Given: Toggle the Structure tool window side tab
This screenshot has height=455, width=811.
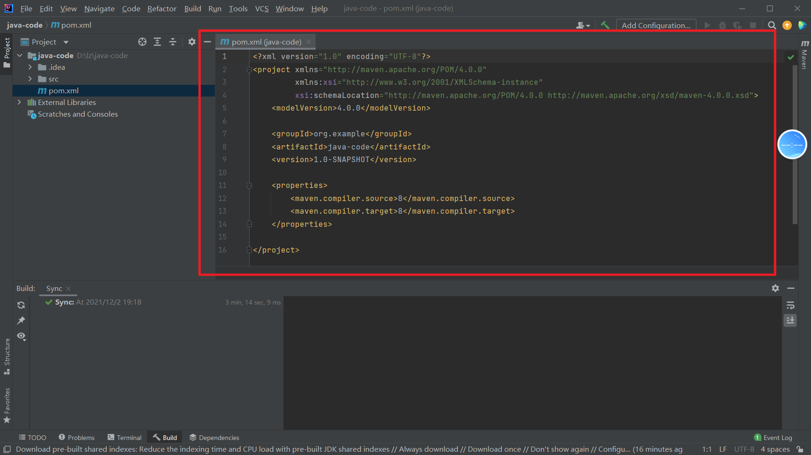Looking at the screenshot, I should click(7, 356).
